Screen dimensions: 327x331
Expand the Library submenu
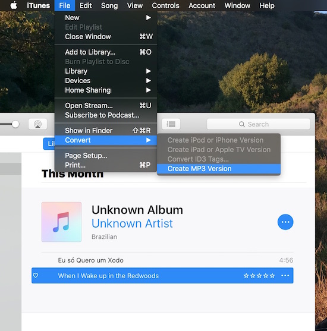click(x=106, y=71)
